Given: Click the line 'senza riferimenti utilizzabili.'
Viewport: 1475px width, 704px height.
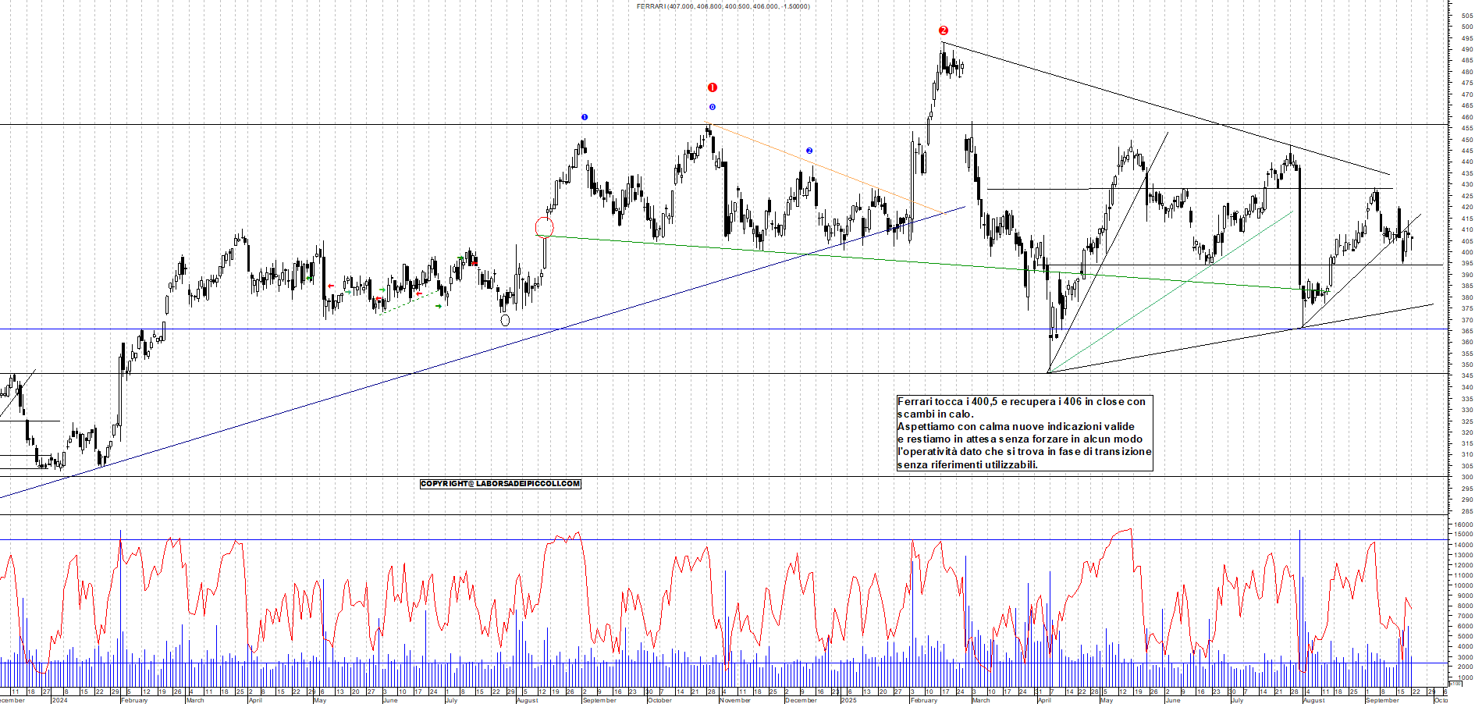Looking at the screenshot, I should click(968, 464).
